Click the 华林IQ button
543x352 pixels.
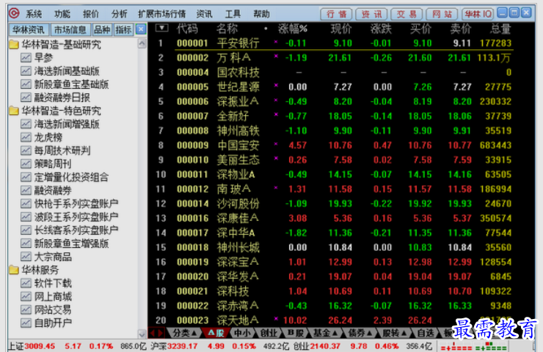pos(478,14)
